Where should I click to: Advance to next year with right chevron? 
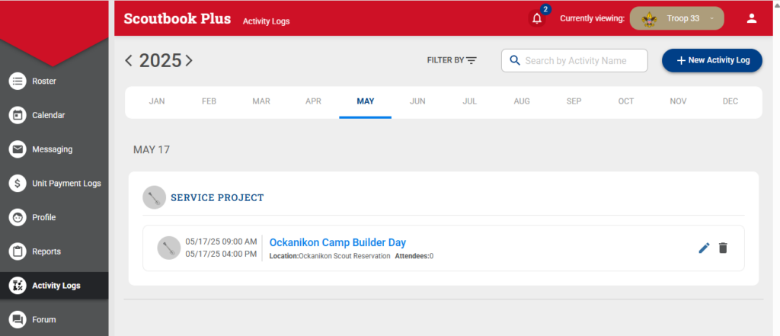(x=189, y=60)
